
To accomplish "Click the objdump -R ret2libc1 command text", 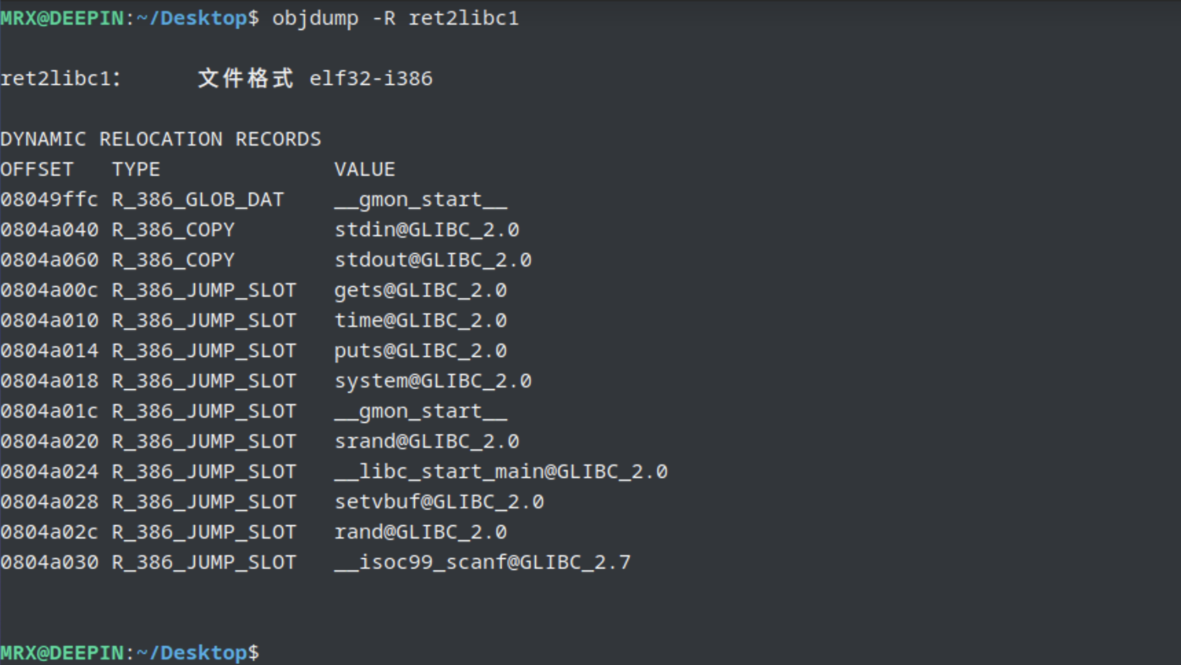I will click(395, 18).
